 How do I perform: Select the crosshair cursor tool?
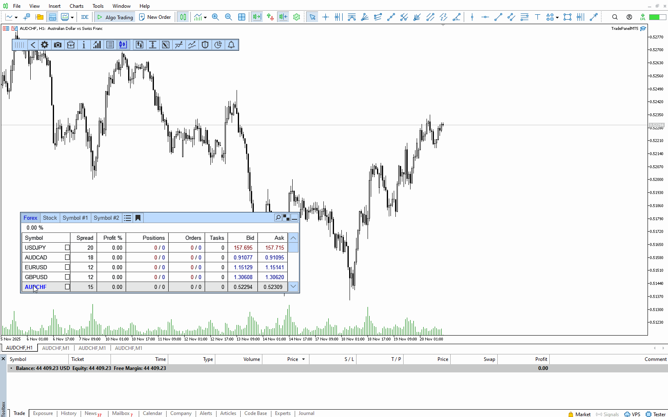(325, 17)
